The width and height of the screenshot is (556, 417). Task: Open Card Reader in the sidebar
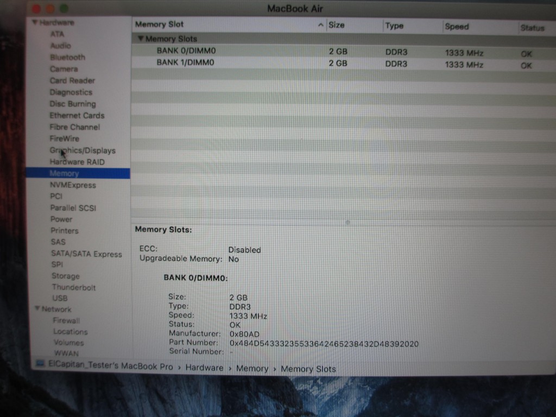72,80
